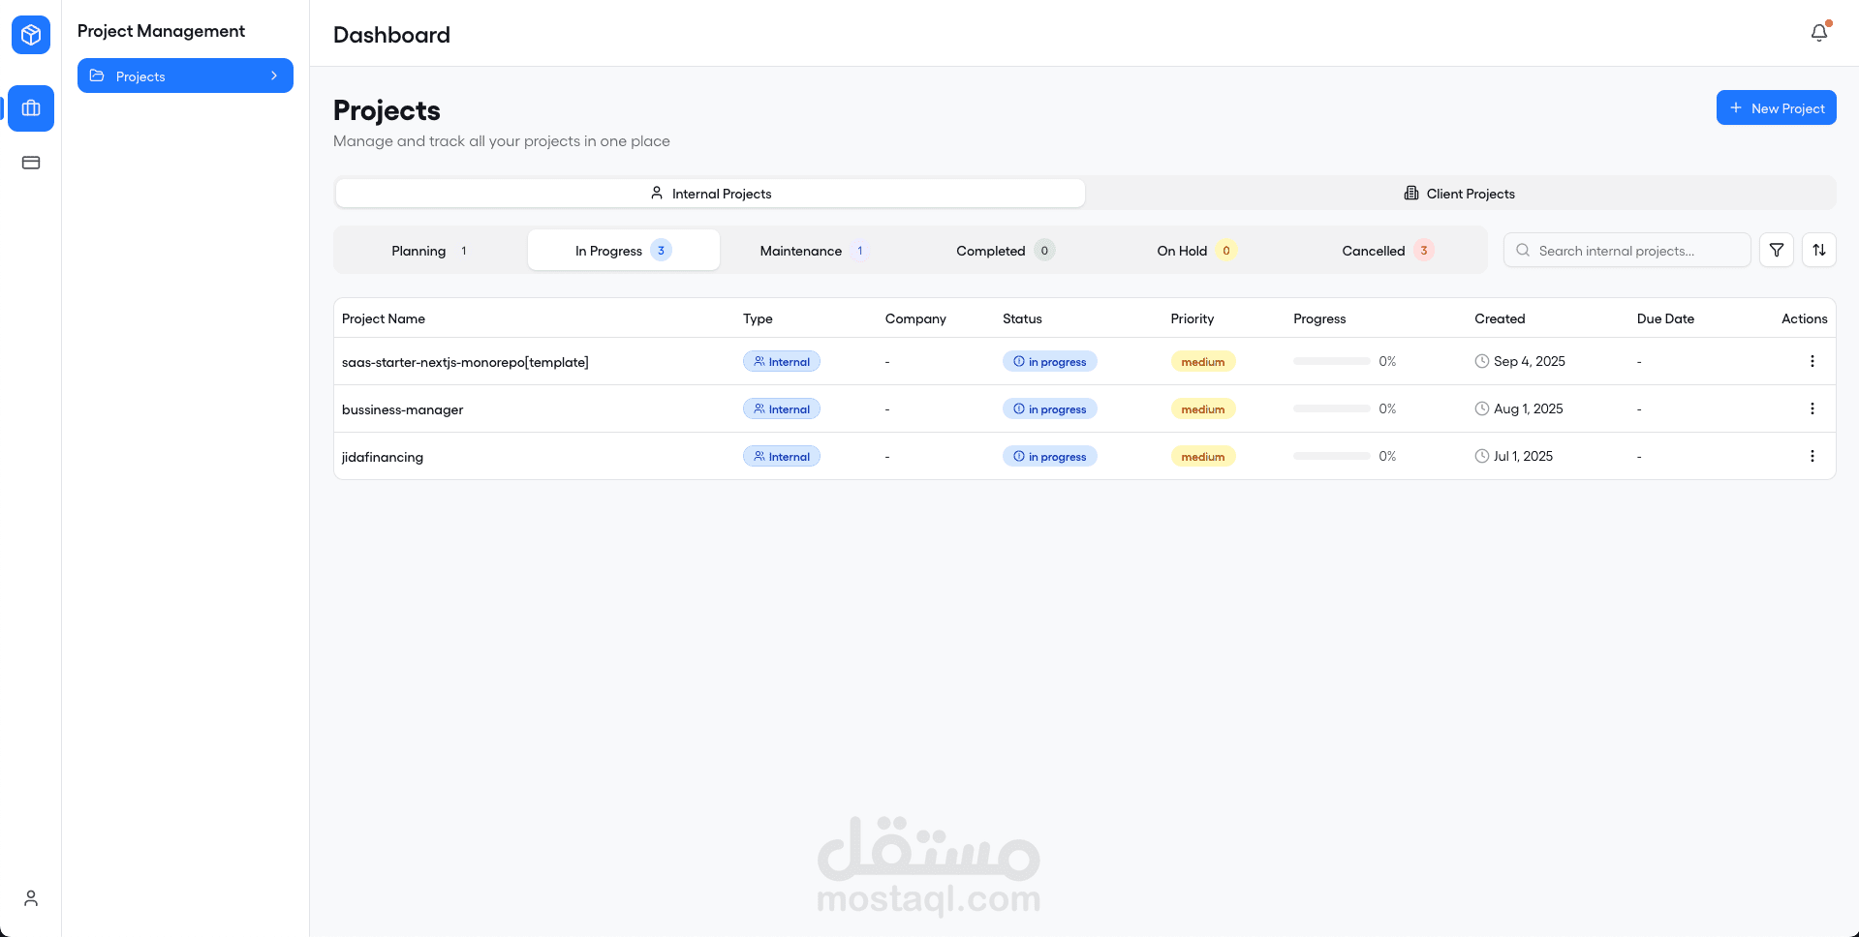
Task: Click the Project Name column header
Action: pos(384,318)
